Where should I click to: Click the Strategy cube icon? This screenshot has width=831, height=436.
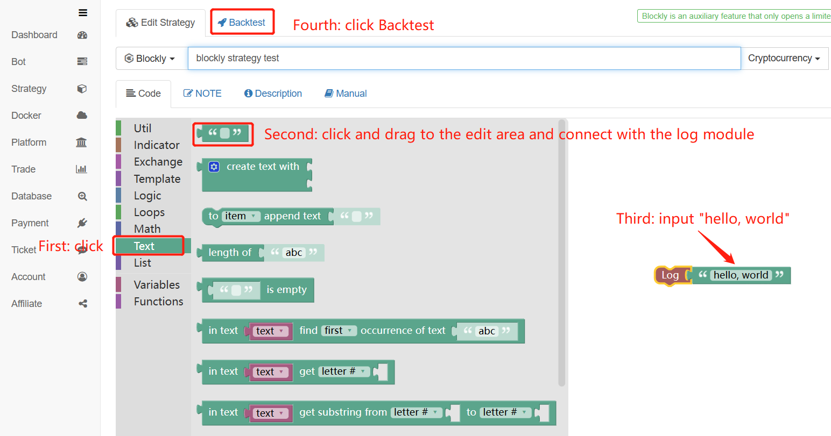[x=82, y=89]
